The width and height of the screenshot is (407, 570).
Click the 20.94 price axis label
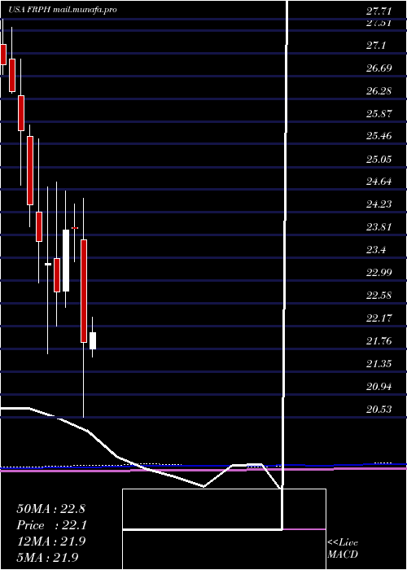[x=379, y=387]
